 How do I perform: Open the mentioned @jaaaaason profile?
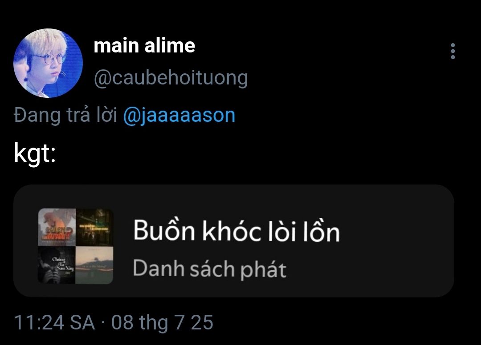(179, 116)
